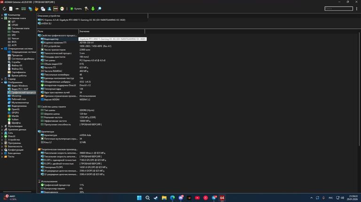Expand the Хранение данных tree node
Viewport: 361px width, 202px height.
click(x=2, y=129)
